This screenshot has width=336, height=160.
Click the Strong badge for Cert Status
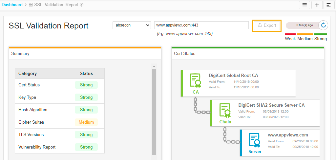coord(86,85)
